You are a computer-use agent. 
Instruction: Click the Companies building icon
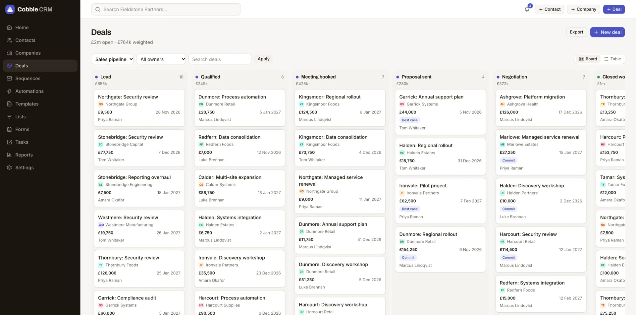click(9, 53)
